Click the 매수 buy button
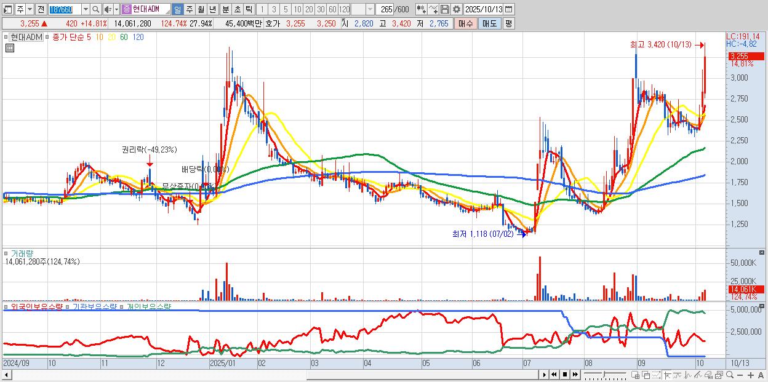768x382 pixels. tap(466, 23)
